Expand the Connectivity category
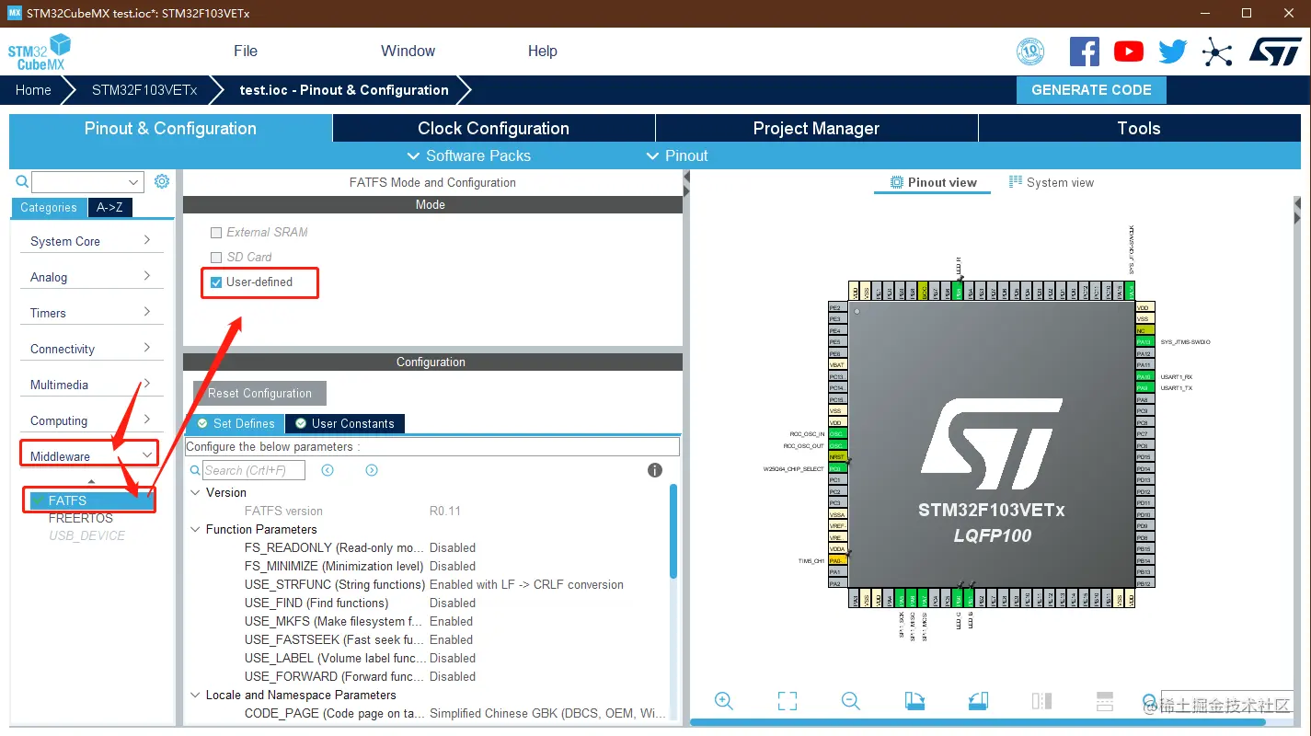The width and height of the screenshot is (1311, 736). [x=90, y=349]
